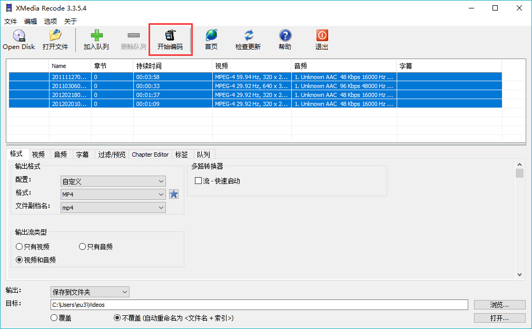532x329 pixels.
Task: Switch to the 队列 tab
Action: [x=203, y=154]
